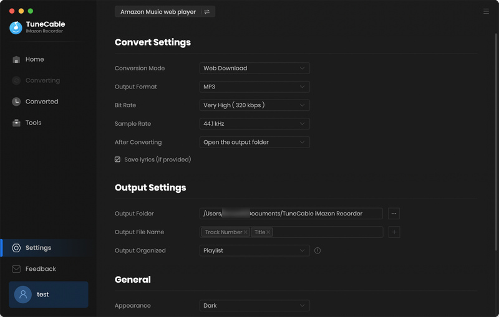Open the Output Organized dropdown
This screenshot has height=317, width=499.
254,250
